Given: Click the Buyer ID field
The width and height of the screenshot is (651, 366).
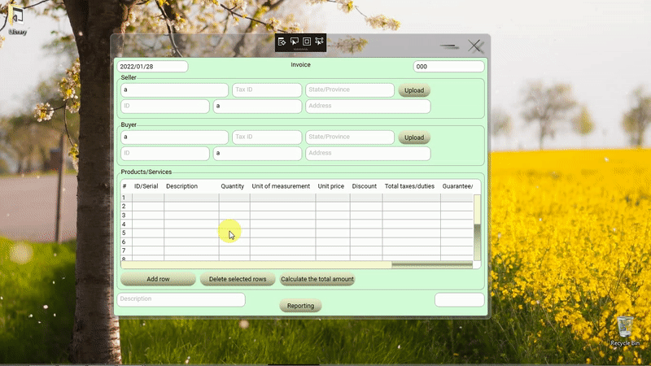Looking at the screenshot, I should (165, 154).
